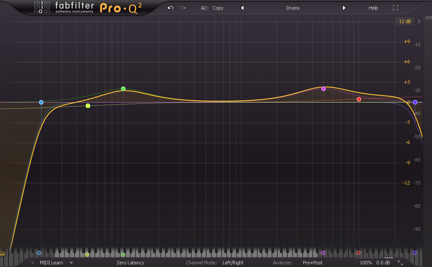The image size is (432, 267).
Task: Go to the previous preset arrow
Action: pos(243,8)
